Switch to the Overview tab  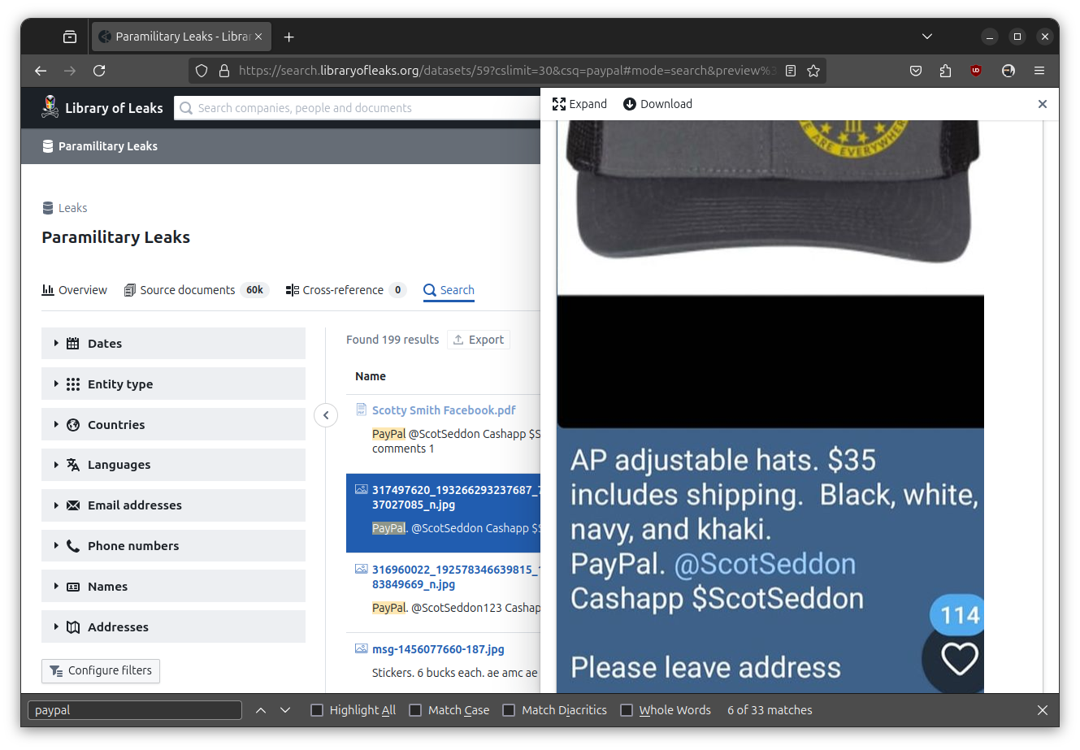click(x=74, y=290)
